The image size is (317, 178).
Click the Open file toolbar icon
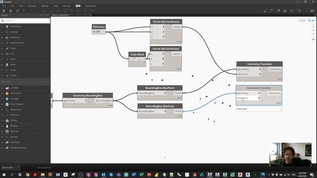(x=10, y=10)
